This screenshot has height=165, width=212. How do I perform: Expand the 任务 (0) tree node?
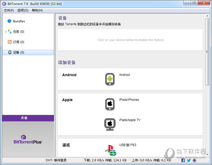click(6, 32)
